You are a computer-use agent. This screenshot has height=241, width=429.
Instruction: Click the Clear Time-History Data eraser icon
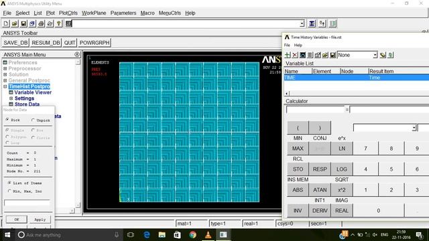[383, 55]
